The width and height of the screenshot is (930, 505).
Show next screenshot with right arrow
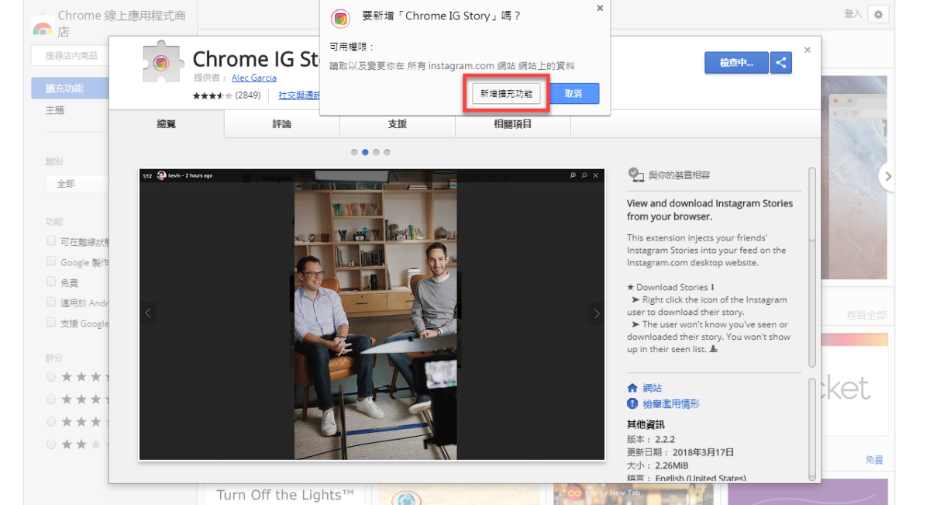coord(596,313)
